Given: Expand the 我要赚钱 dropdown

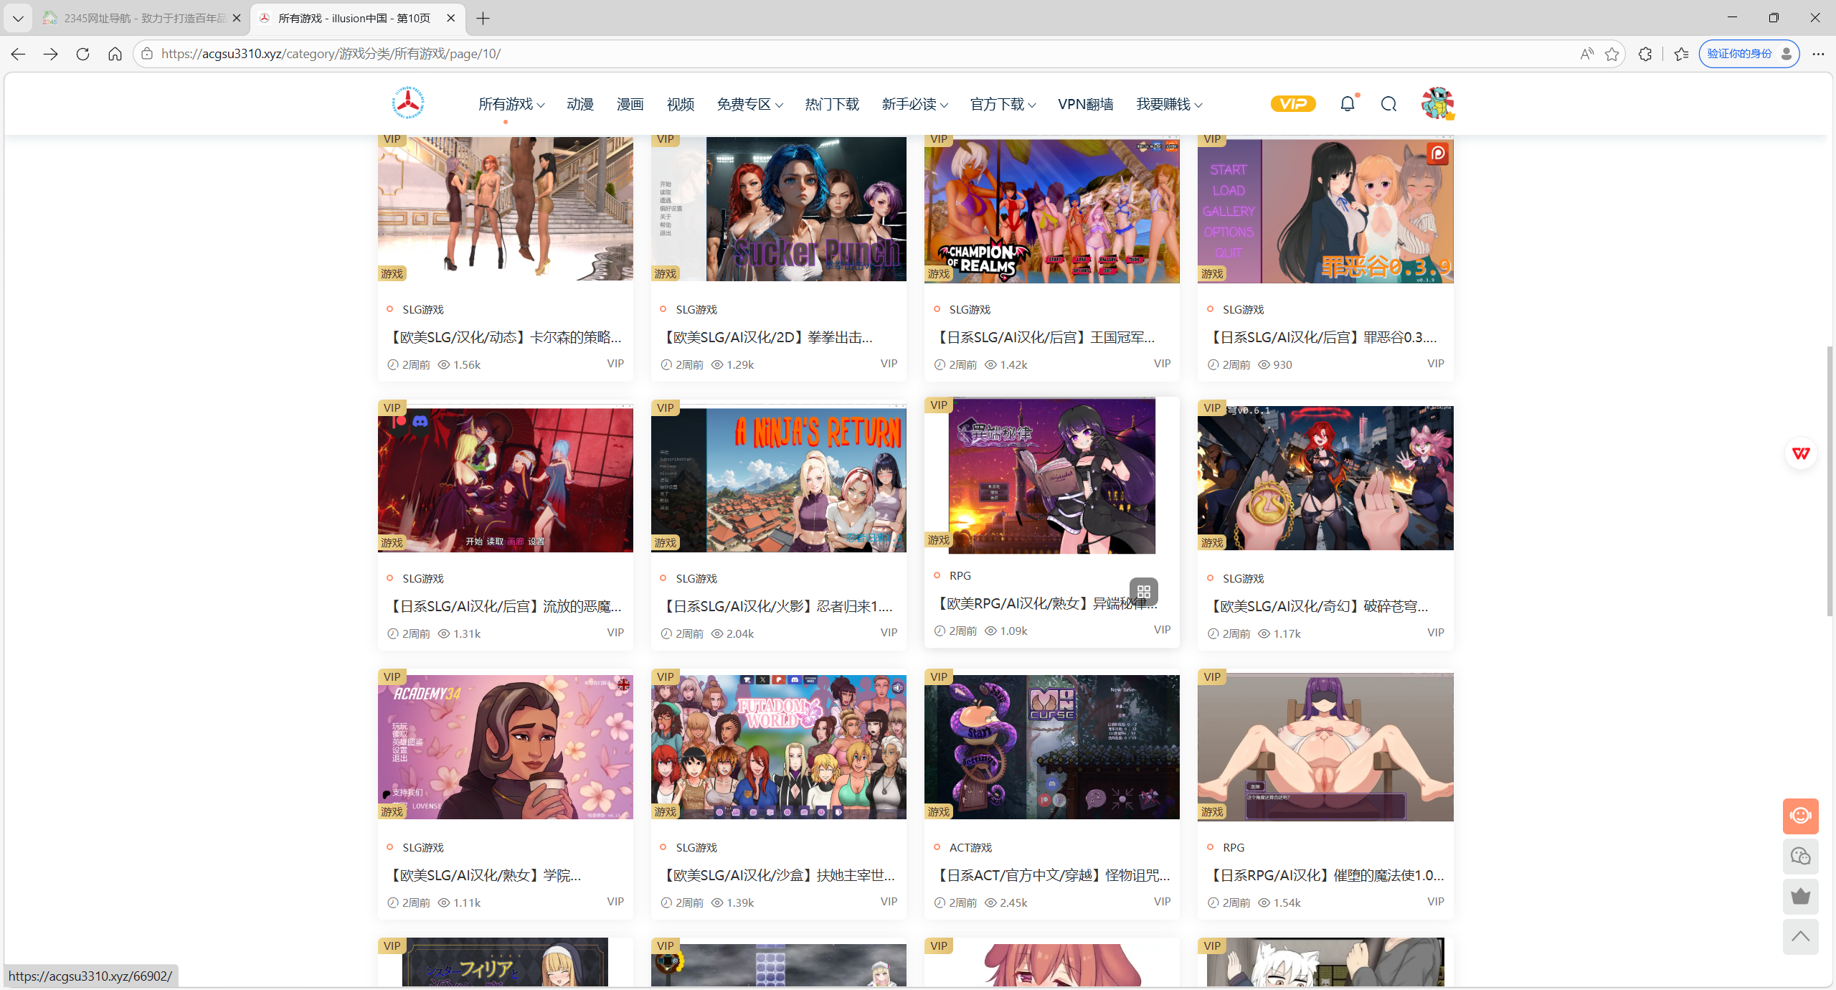Looking at the screenshot, I should [x=1169, y=104].
